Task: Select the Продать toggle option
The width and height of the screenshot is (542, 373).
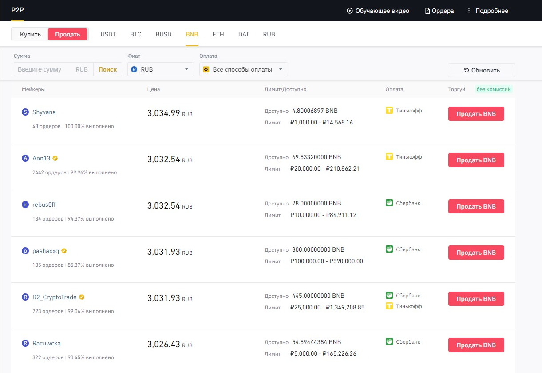Action: 67,34
